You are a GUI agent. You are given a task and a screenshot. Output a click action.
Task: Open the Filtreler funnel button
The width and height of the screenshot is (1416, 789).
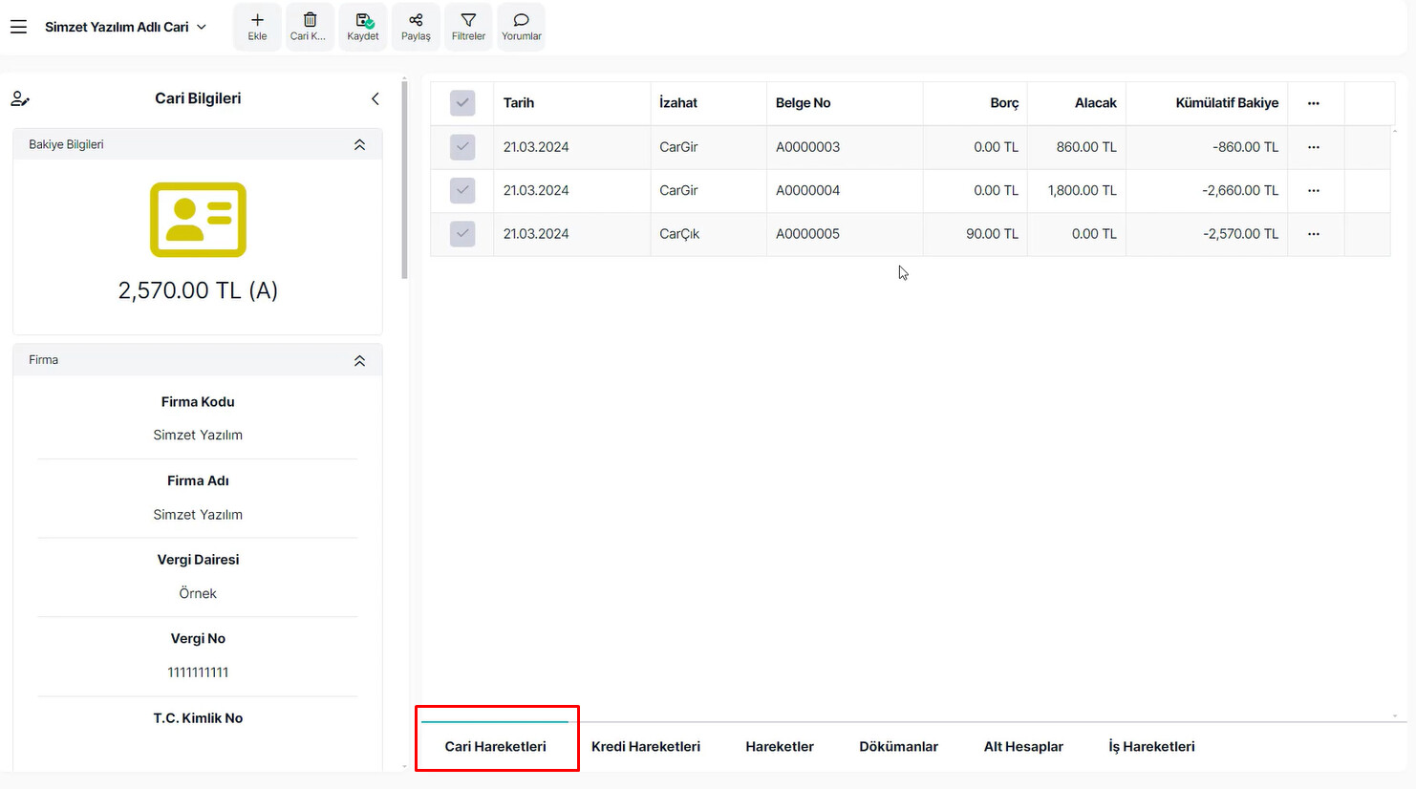pos(468,27)
